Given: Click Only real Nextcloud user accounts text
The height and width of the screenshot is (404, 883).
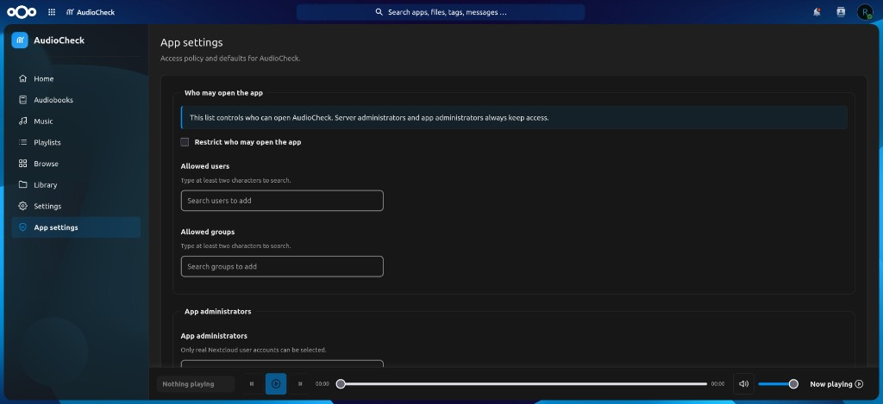Looking at the screenshot, I should [x=254, y=350].
